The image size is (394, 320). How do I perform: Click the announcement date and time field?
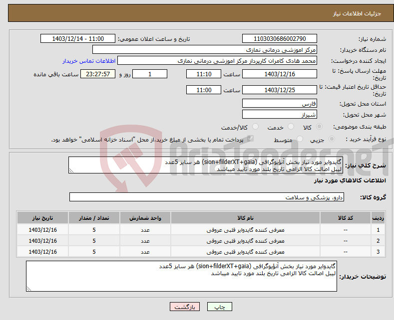coord(77,38)
